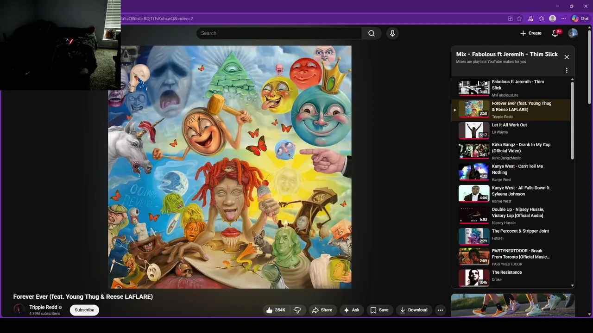Play Fabolous ft Jeremih - Thim Slick
Image resolution: width=593 pixels, height=333 pixels.
click(x=511, y=88)
